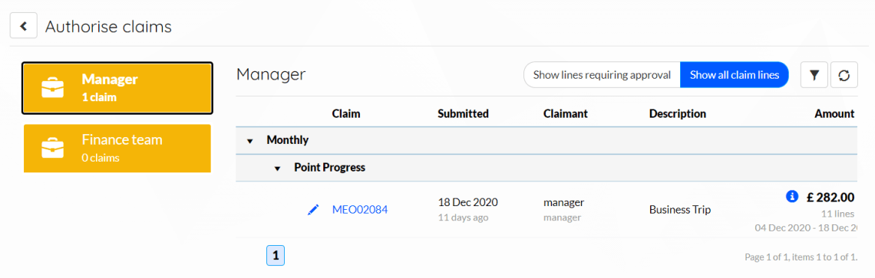Toggle Show all claim lines
This screenshot has height=278, width=875.
coord(735,75)
